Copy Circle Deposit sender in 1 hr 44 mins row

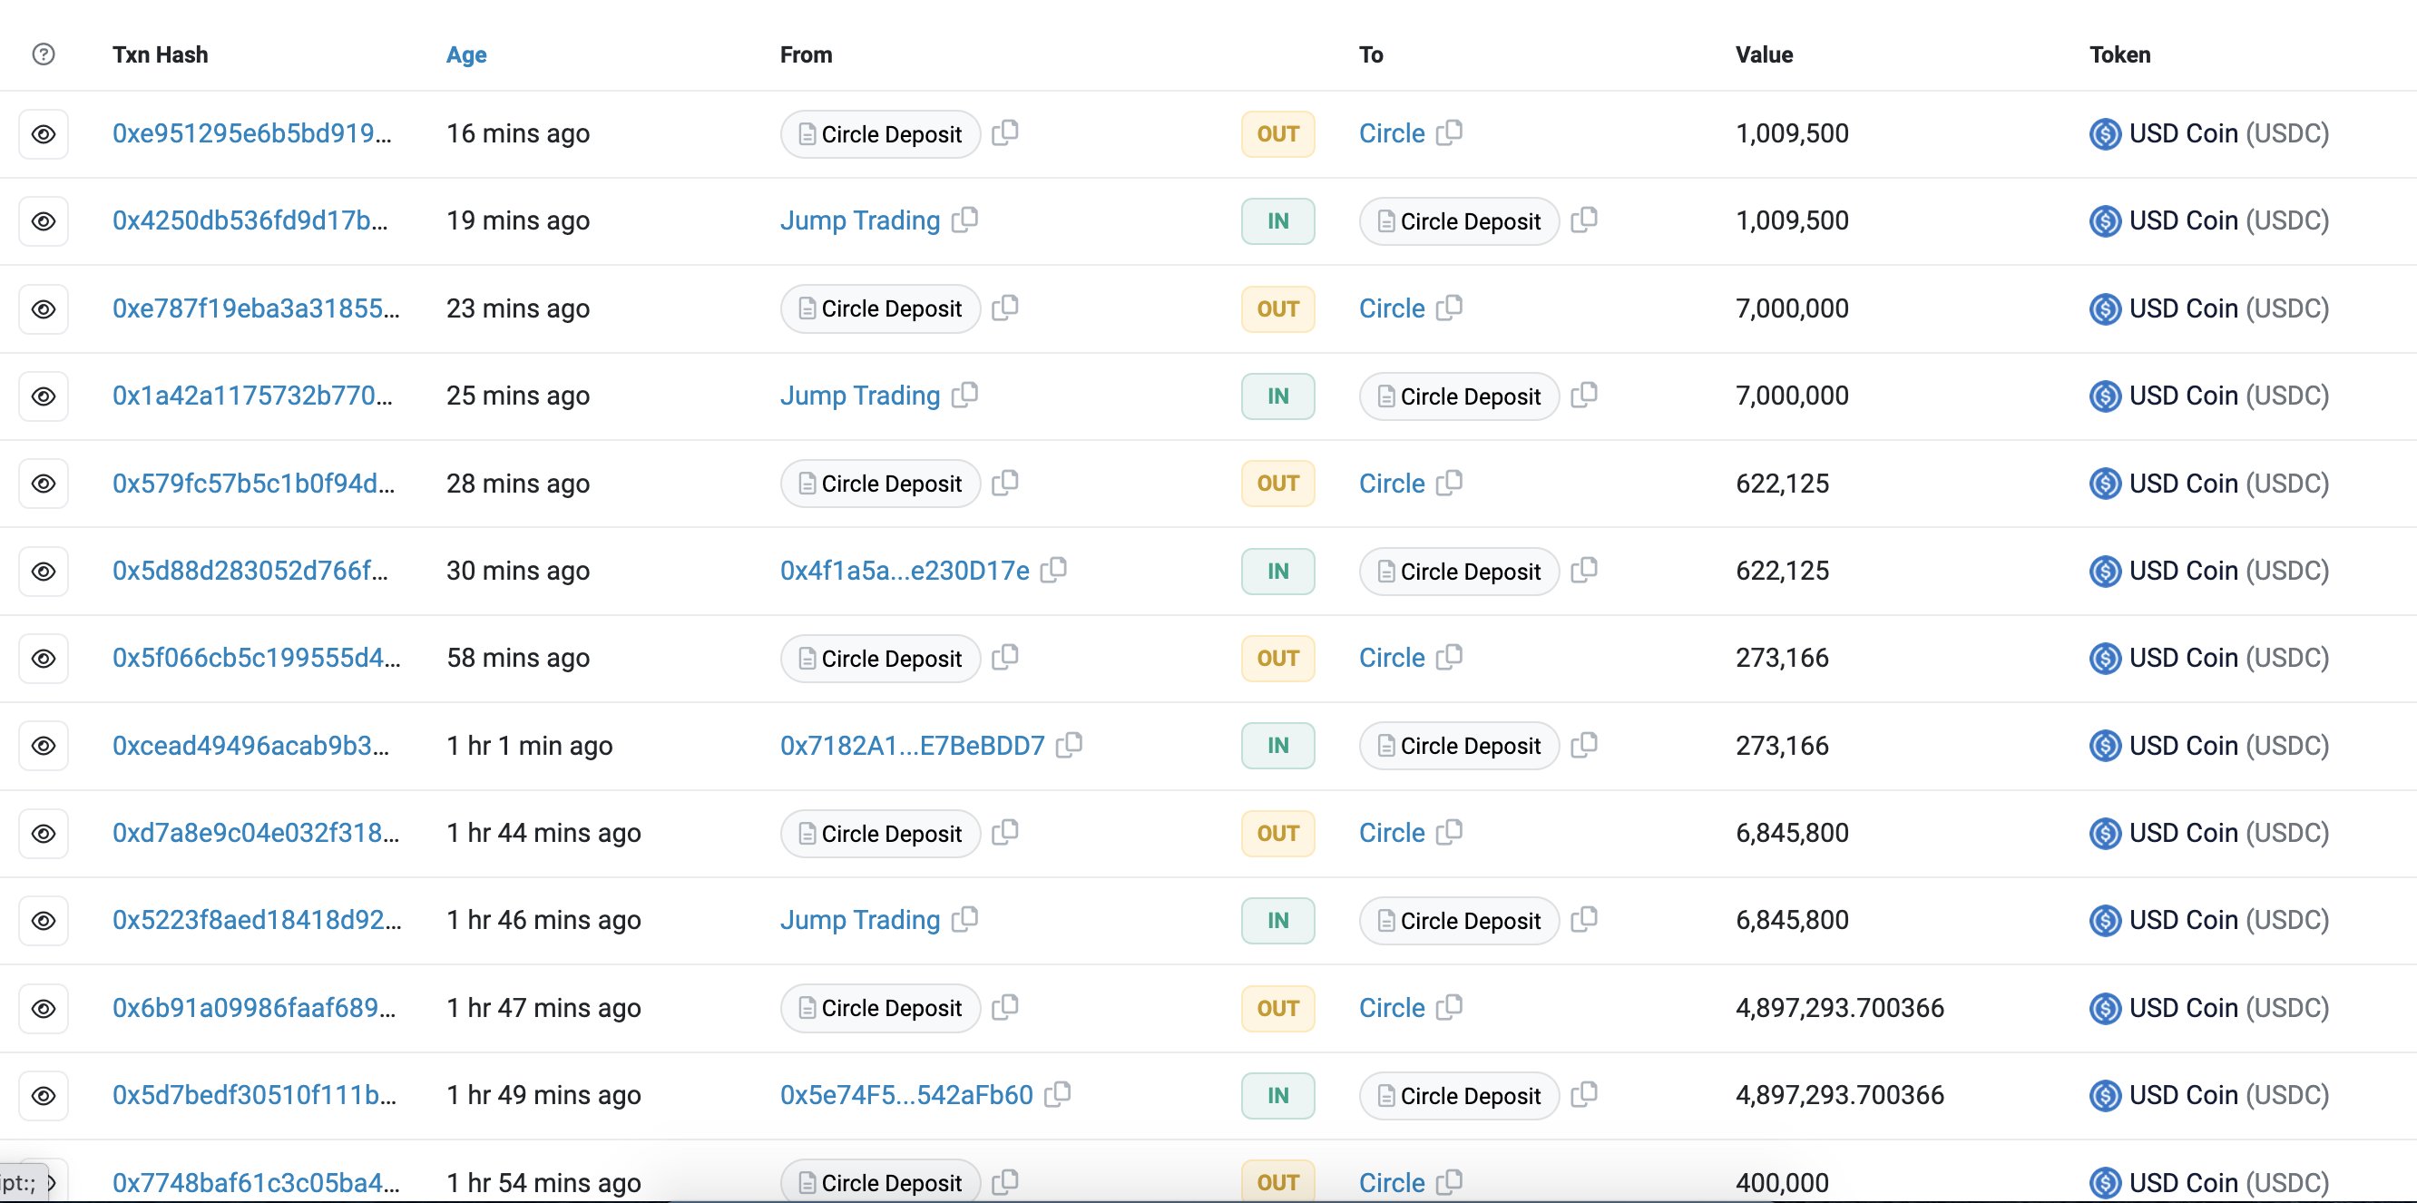click(x=1005, y=831)
